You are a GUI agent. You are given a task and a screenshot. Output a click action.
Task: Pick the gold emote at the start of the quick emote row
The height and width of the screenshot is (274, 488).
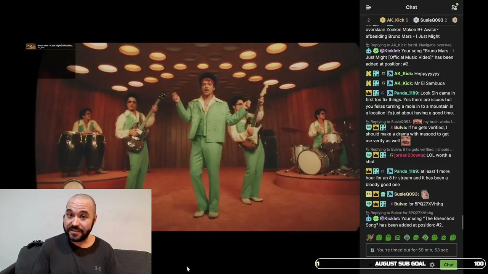pyautogui.click(x=369, y=237)
